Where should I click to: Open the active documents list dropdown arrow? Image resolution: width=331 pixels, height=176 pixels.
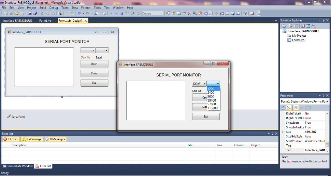click(276, 21)
